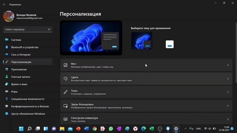Open Приложения settings category
The height and width of the screenshot is (133, 237).
pos(28,69)
